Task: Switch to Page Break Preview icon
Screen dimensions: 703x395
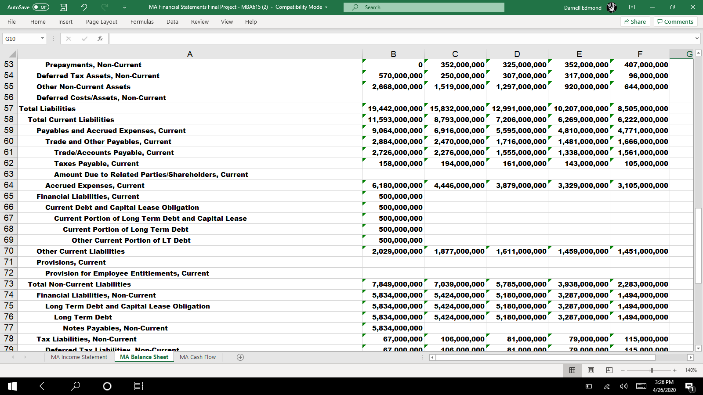Action: pyautogui.click(x=609, y=370)
